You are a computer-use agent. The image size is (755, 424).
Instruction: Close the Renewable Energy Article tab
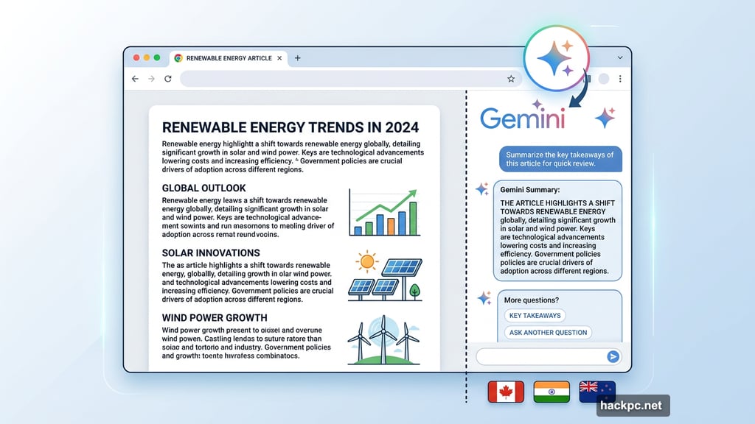point(279,57)
